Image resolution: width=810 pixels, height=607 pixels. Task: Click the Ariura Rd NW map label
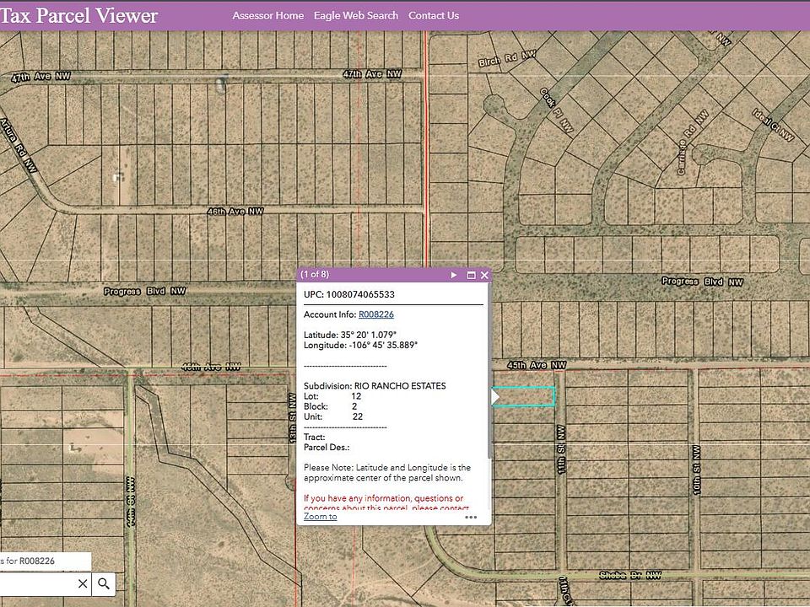[18, 145]
